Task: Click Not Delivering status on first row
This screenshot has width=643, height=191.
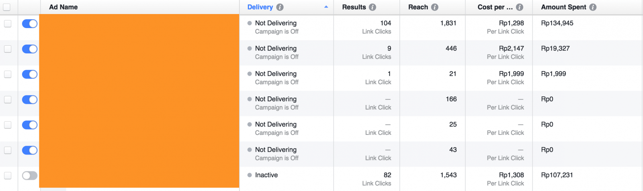Action: point(276,23)
